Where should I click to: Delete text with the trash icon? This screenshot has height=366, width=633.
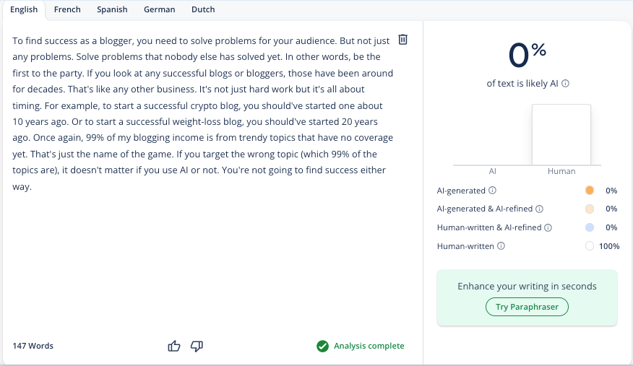tap(402, 40)
